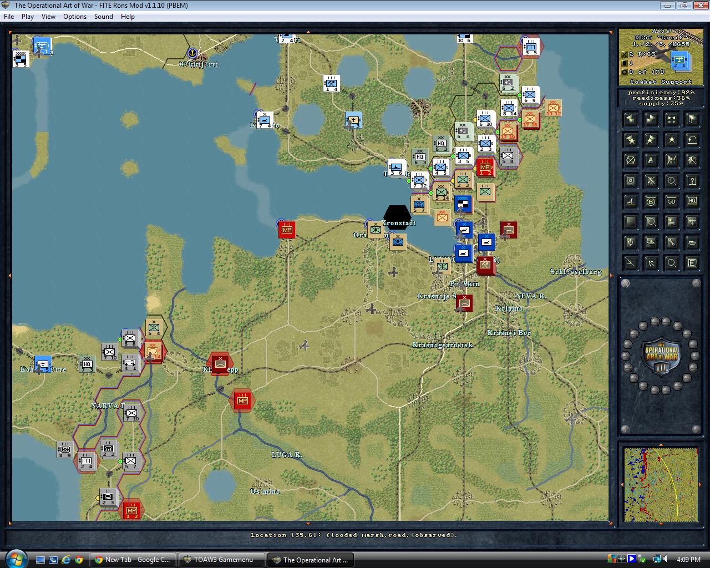This screenshot has width=710, height=568.
Task: Select the black Kronstadt hex on the map
Action: [397, 217]
